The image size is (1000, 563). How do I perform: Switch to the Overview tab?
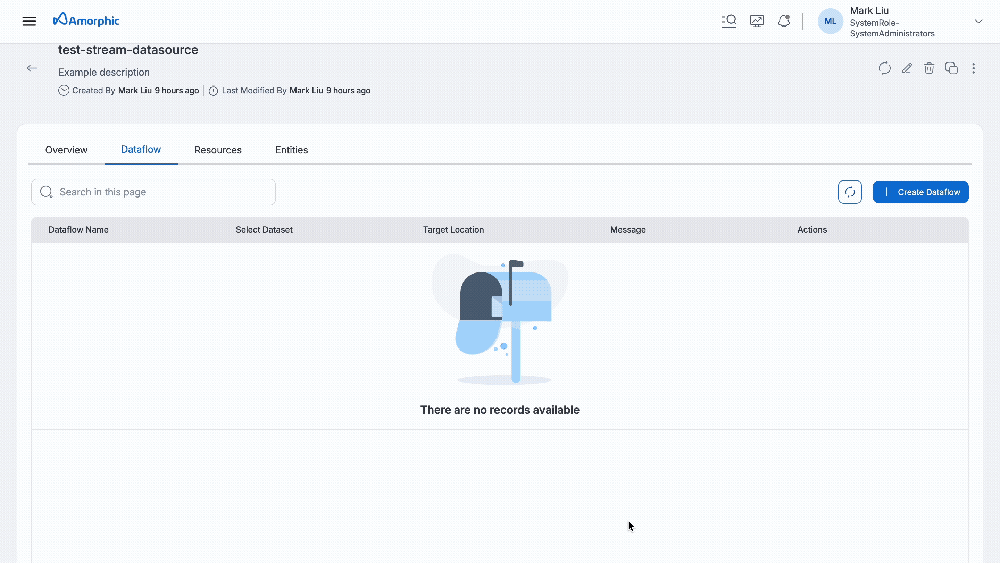[66, 150]
